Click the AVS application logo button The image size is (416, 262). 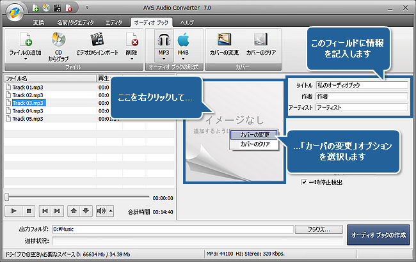15,11
